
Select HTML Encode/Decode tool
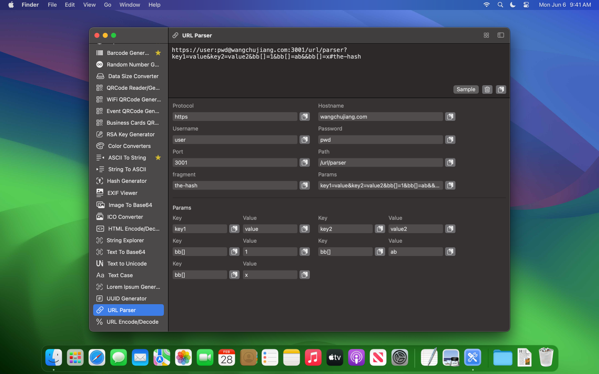pyautogui.click(x=129, y=229)
